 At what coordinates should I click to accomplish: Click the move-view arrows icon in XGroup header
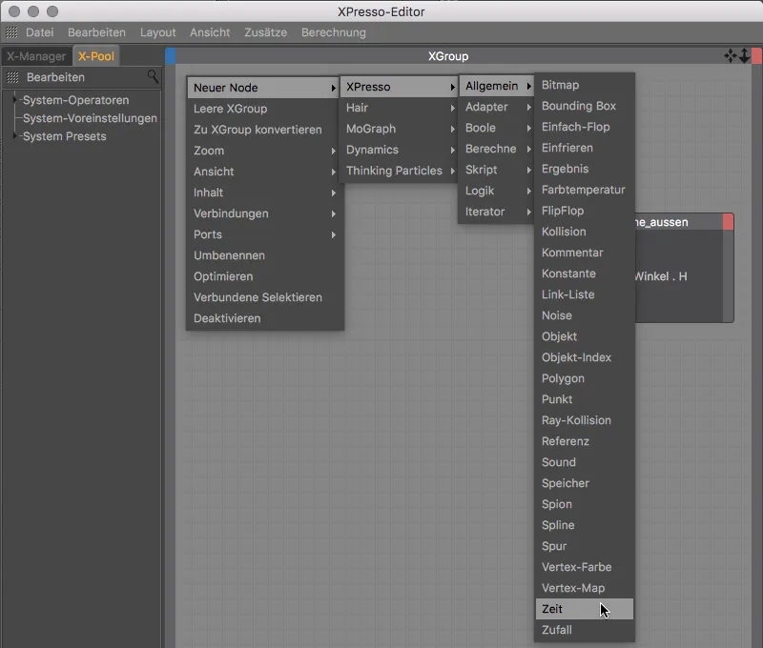pyautogui.click(x=730, y=56)
